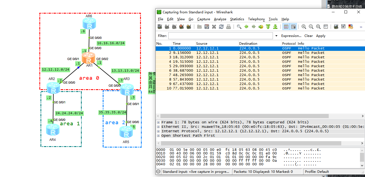Save the captured packets
Screen dimensions: 365x177
[x=206, y=27]
